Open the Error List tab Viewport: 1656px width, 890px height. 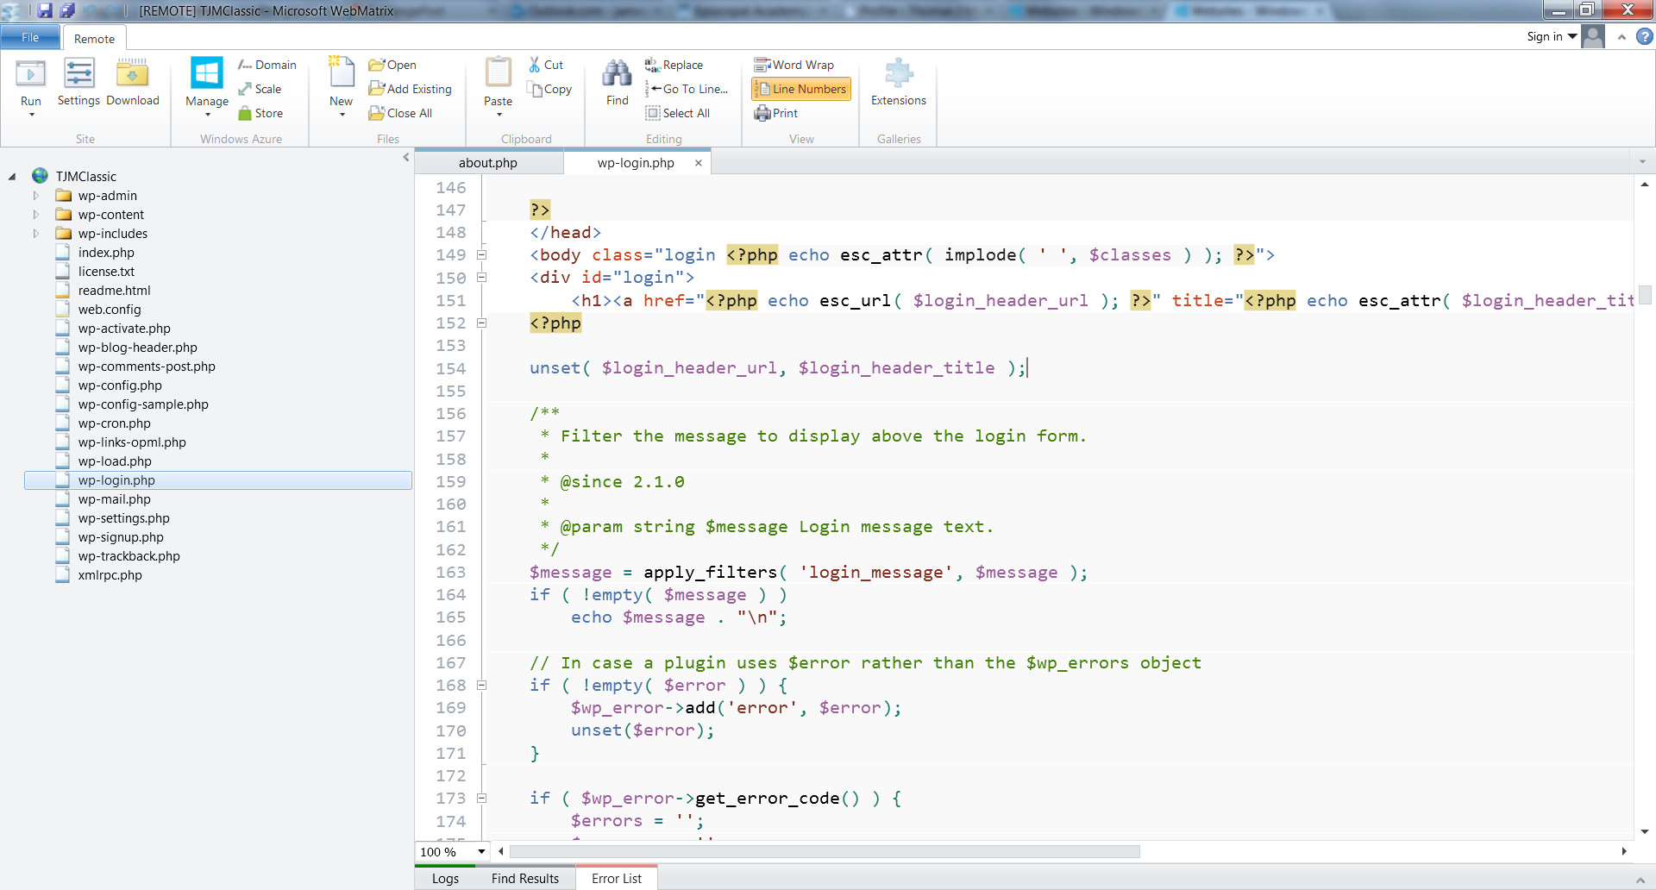[617, 879]
